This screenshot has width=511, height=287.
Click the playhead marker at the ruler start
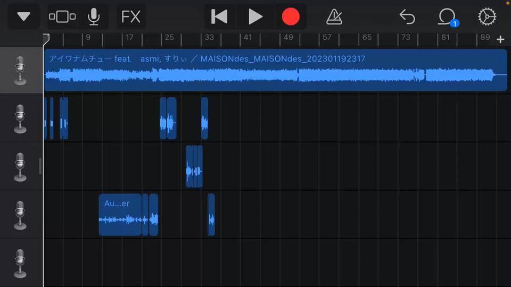click(x=46, y=39)
